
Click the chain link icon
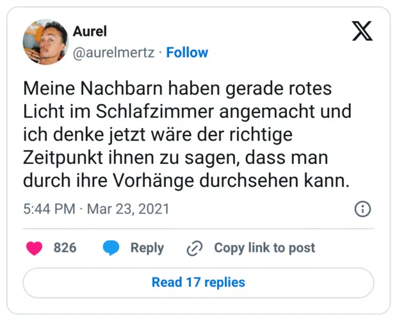194,248
